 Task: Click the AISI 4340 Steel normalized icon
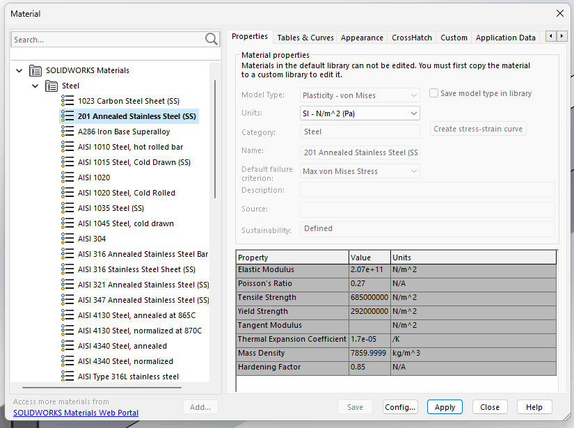tap(67, 361)
